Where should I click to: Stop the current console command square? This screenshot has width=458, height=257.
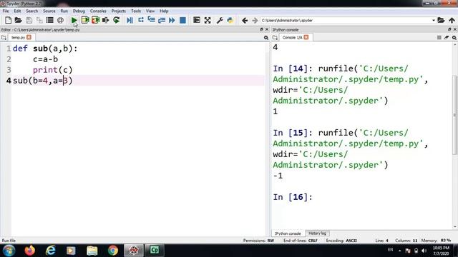pos(439,38)
